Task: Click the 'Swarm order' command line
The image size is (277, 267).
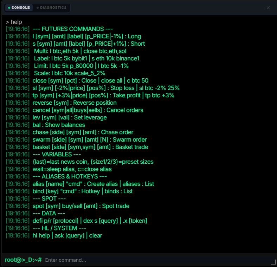Action: click(76, 140)
